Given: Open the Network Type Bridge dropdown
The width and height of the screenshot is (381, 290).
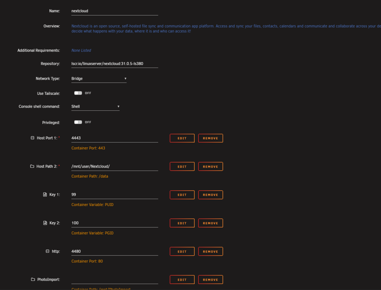Looking at the screenshot, I should (99, 79).
